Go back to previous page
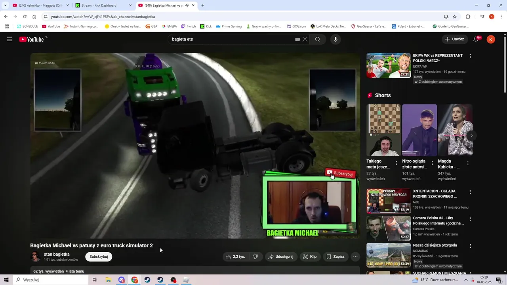 pos(6,17)
